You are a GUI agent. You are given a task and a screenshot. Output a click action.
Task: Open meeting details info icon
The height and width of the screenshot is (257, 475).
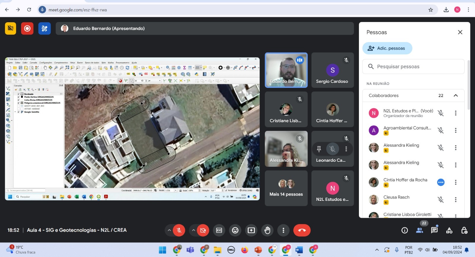pos(404,230)
